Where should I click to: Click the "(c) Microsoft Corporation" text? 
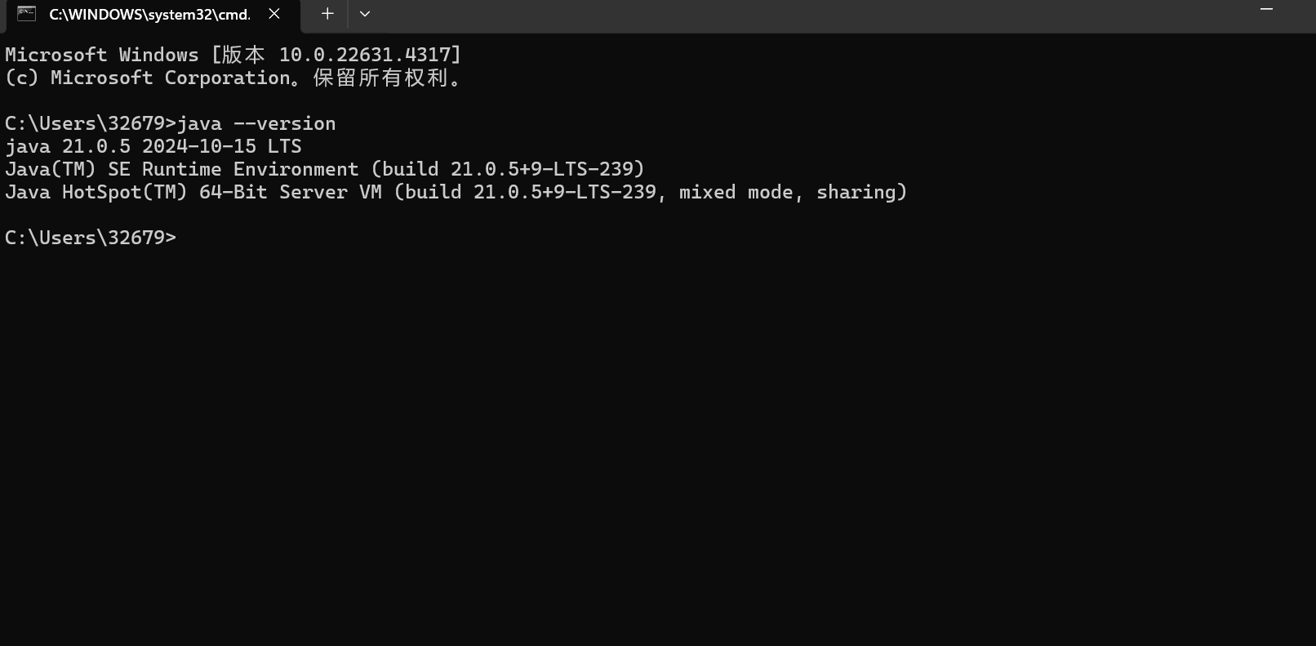tap(148, 78)
